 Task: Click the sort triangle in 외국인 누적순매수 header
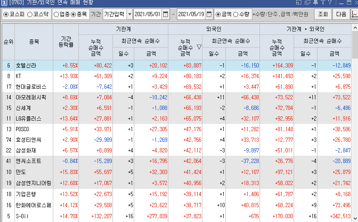(199, 47)
